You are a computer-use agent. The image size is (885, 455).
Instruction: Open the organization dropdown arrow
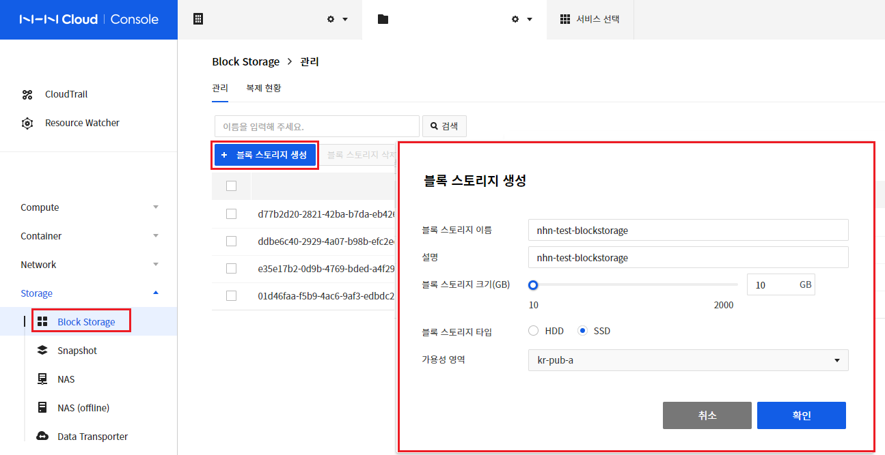pos(345,19)
